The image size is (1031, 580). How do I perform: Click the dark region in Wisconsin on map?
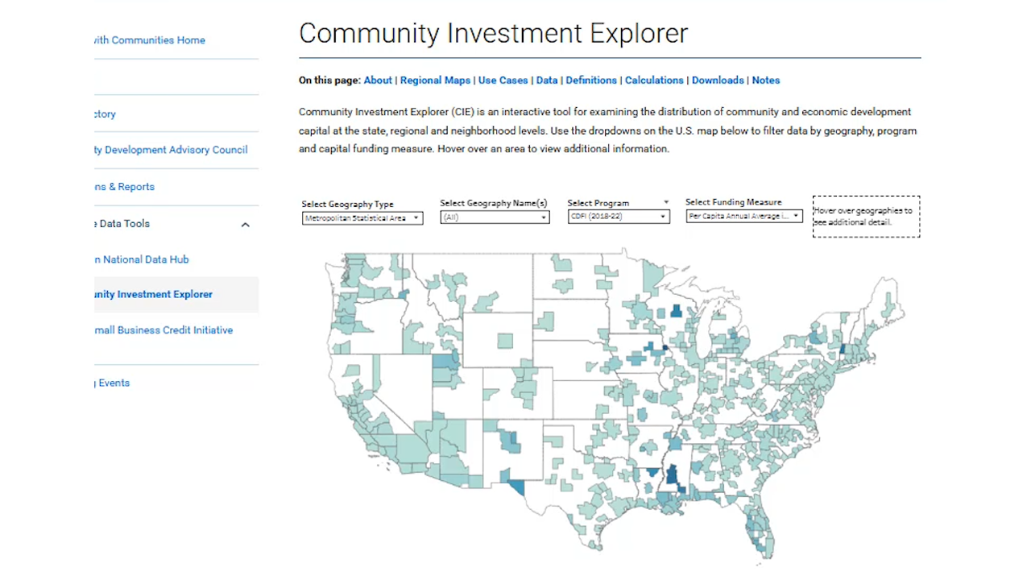tap(677, 311)
